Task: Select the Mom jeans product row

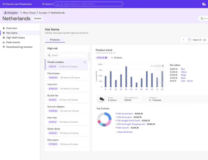Action: [x=67, y=142]
